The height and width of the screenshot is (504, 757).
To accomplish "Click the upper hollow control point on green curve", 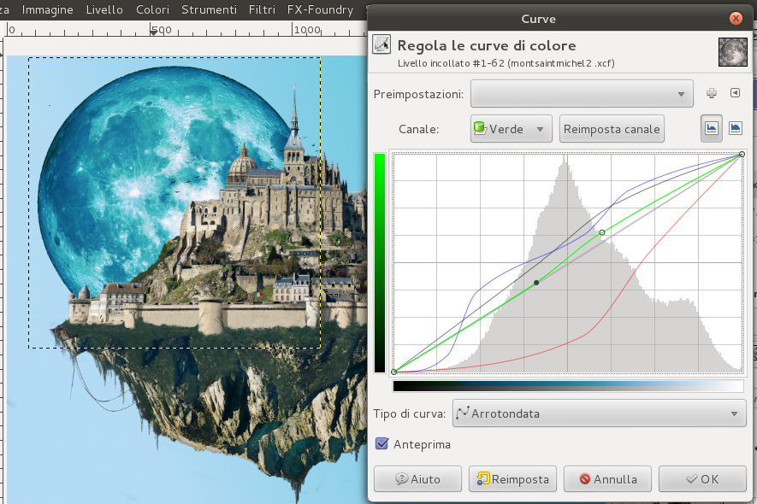I will click(x=602, y=232).
